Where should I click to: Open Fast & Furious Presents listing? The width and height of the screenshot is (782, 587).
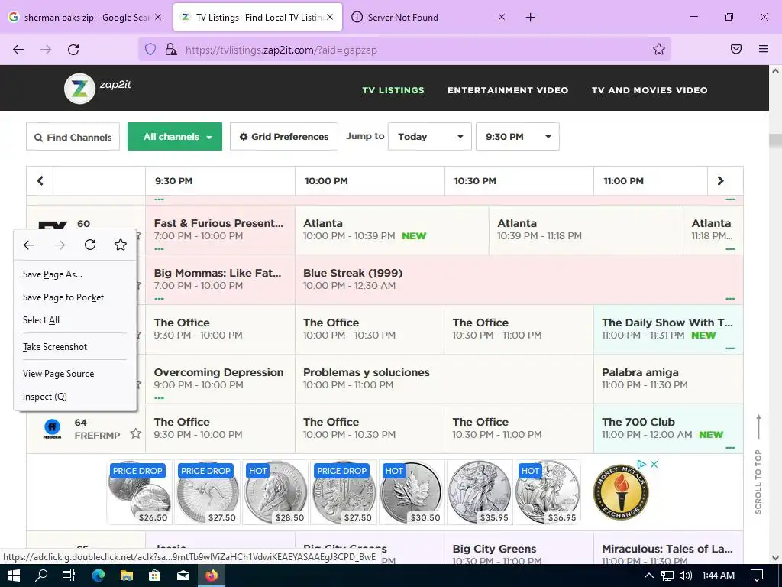220,230
